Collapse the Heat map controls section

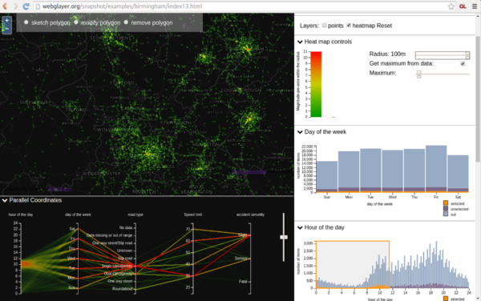[x=300, y=42]
